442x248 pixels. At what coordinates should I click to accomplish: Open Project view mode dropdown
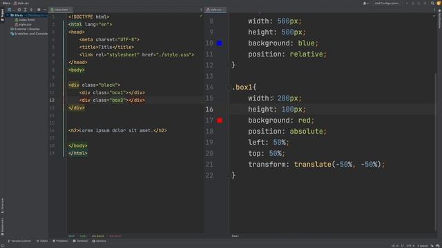coord(11,10)
